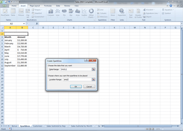The image size is (183, 131).
Task: Open the Customers sheet tab
Action: click(x=38, y=126)
